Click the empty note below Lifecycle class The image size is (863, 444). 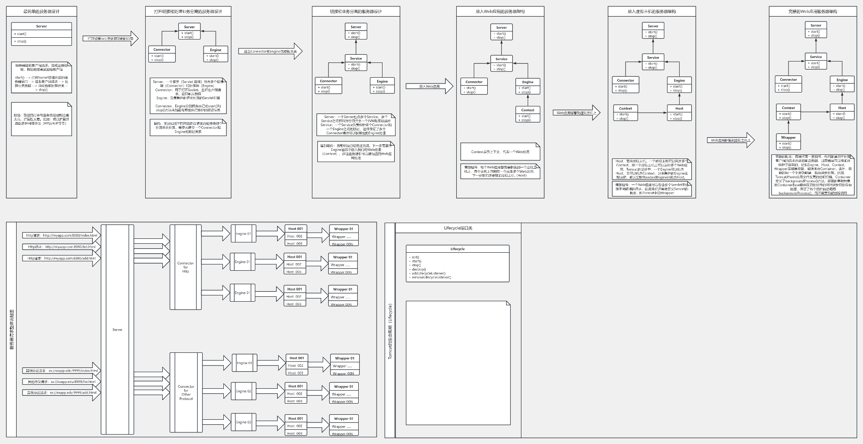coord(458,363)
